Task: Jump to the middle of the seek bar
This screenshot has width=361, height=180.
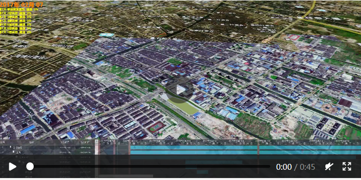Action: tap(150, 166)
